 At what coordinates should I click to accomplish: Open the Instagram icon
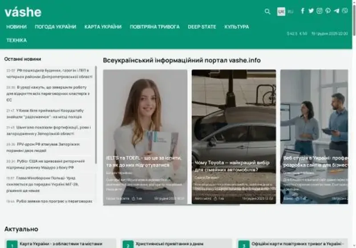pyautogui.click(x=320, y=11)
